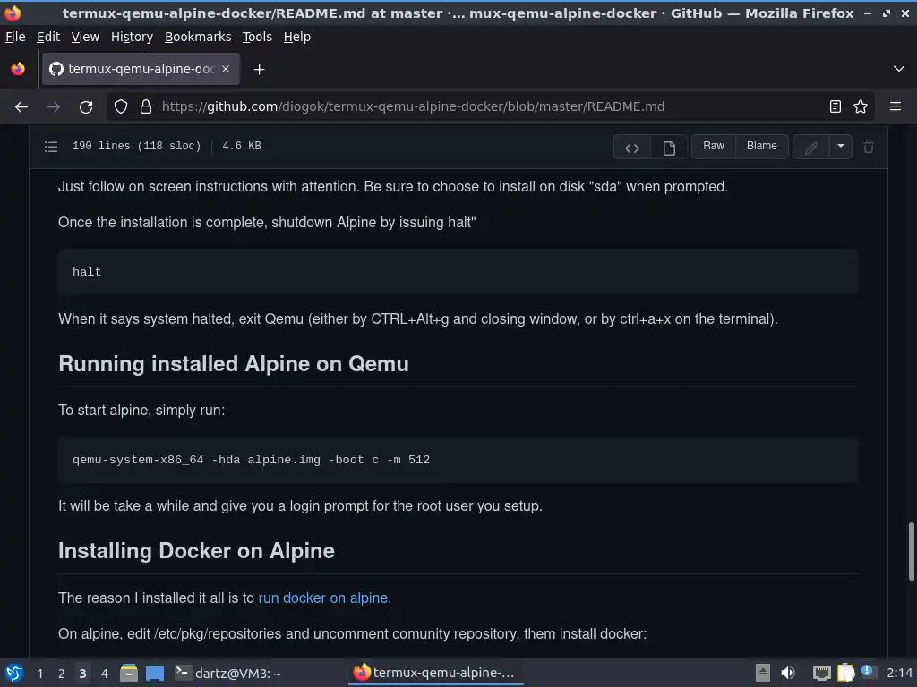Image resolution: width=917 pixels, height=687 pixels.
Task: Expand the list all tabs chevron
Action: (899, 69)
